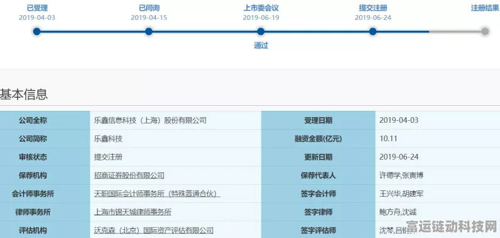The image size is (500, 238).
Task: Click the 评估机构 header cell
Action: tap(45, 230)
